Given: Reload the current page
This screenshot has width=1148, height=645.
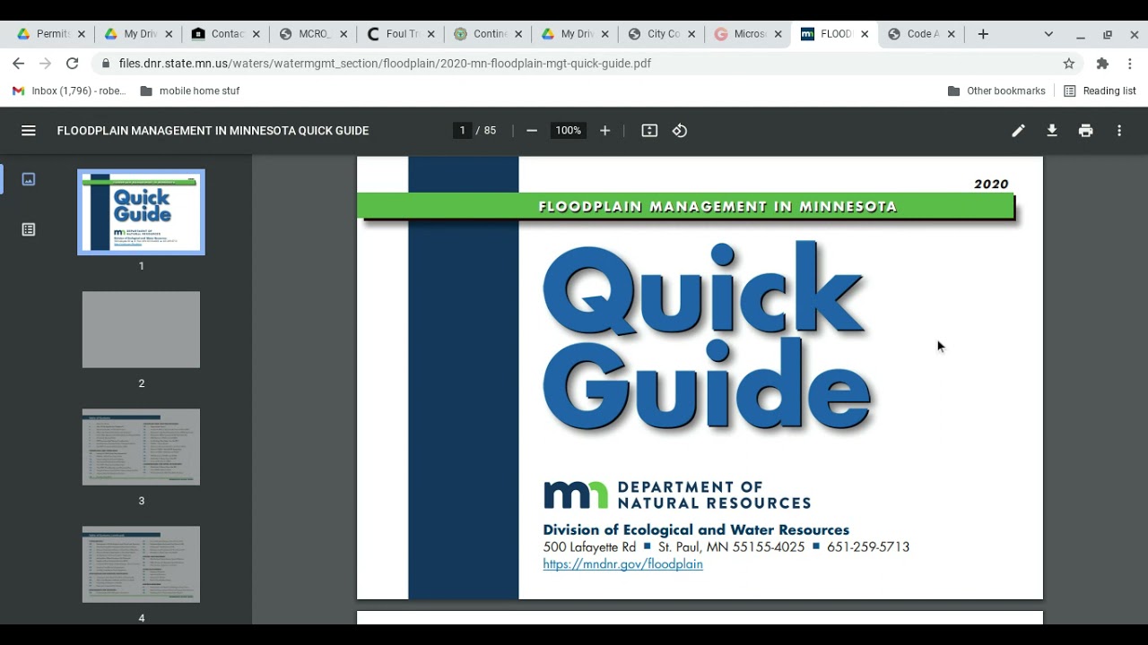Looking at the screenshot, I should pyautogui.click(x=73, y=64).
